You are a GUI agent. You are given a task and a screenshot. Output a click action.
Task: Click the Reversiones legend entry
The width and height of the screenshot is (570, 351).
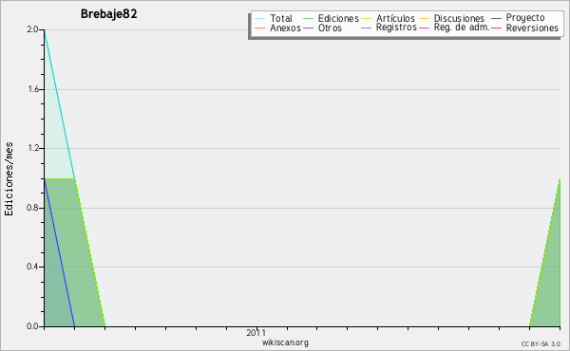point(525,28)
